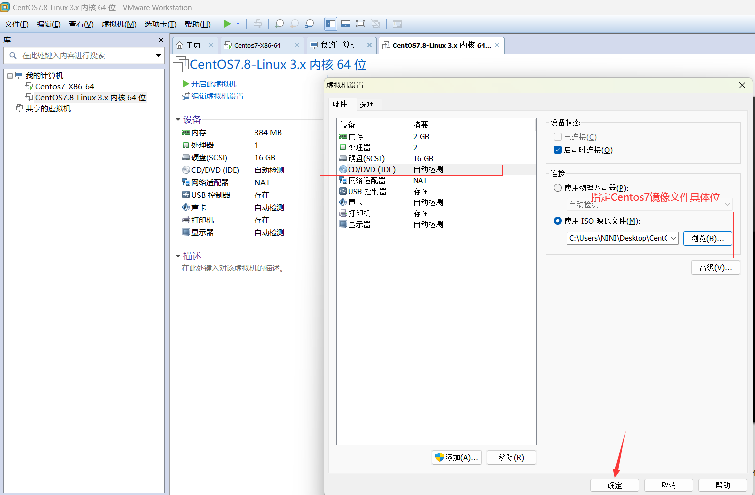The height and width of the screenshot is (495, 755).
Task: Click the USB 控制器 icon in VM summary
Action: pos(186,195)
